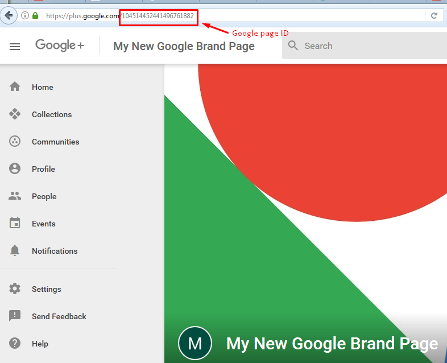Open Communities from the sidebar

click(x=56, y=142)
